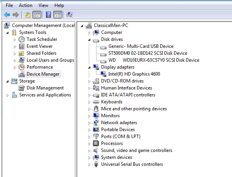Collapse the ClassicalMan-PC root node
Screen dimensions: 232x177
pyautogui.click(x=82, y=26)
